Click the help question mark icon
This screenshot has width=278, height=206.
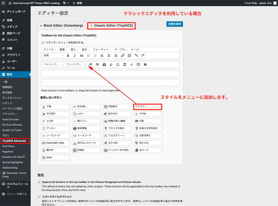(145, 64)
